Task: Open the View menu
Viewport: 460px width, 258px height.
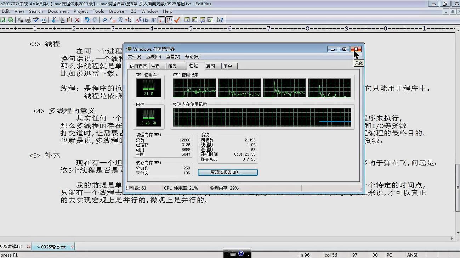Action: (19, 11)
